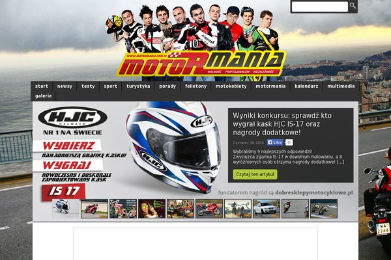The image size is (391, 260).
Task: Open the porady section
Action: (167, 86)
